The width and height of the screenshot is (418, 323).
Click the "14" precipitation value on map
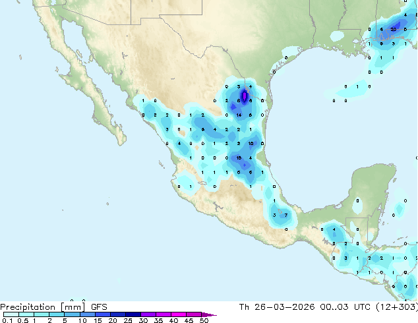tap(239, 115)
